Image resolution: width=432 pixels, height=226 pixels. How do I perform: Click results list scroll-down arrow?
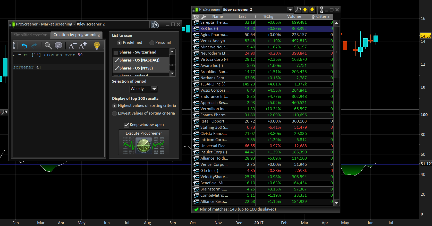[336, 203]
